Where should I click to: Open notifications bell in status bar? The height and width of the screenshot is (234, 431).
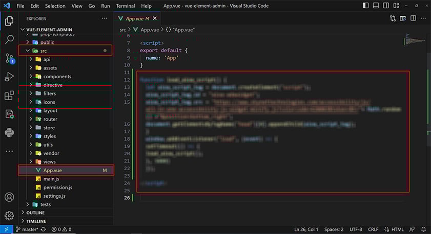[424, 229]
